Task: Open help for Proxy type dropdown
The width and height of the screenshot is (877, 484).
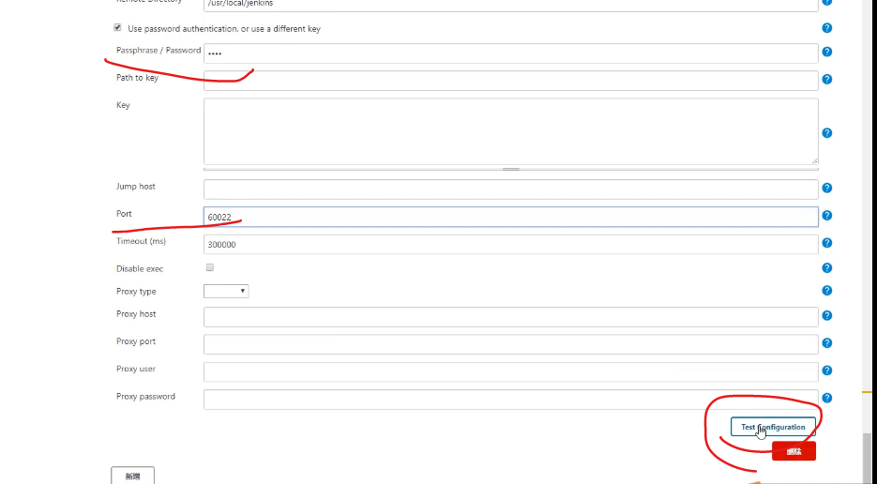Action: [x=826, y=291]
